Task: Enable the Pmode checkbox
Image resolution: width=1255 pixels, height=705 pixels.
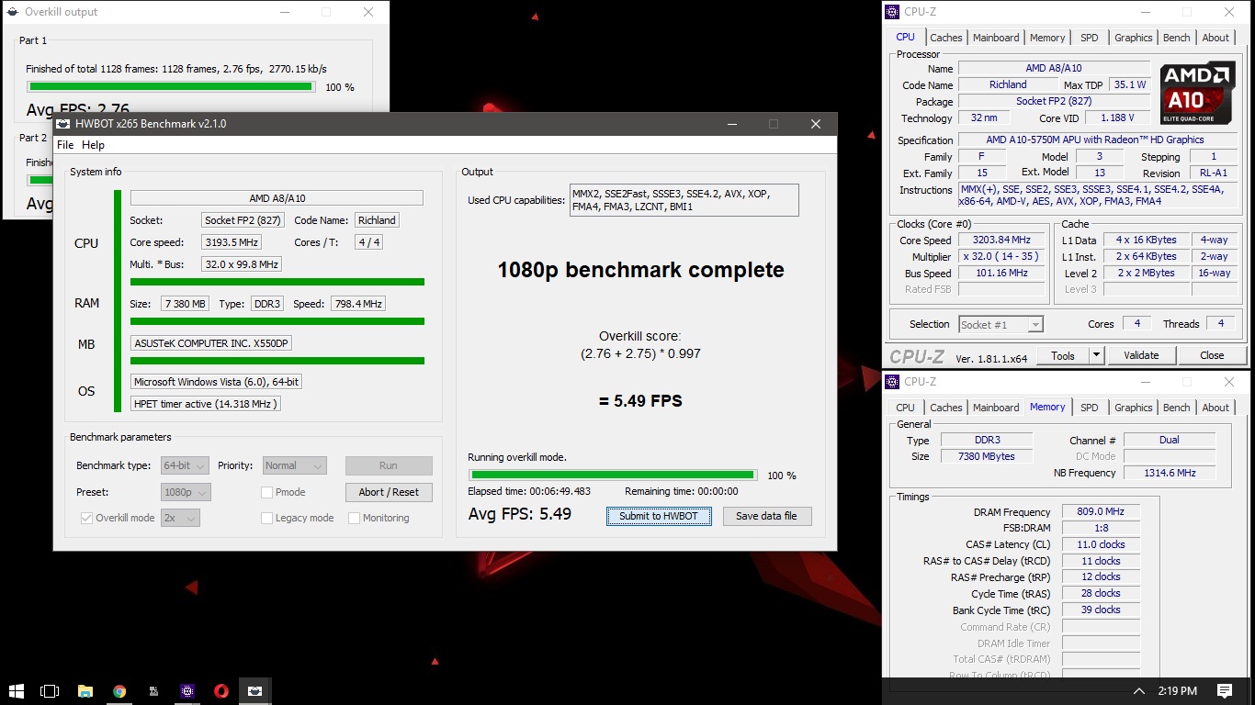Action: pyautogui.click(x=266, y=492)
